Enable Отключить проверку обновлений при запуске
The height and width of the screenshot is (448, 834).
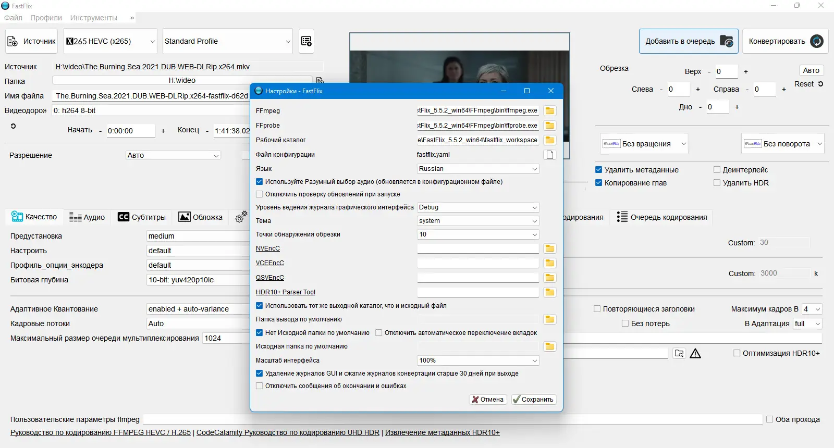coord(260,194)
